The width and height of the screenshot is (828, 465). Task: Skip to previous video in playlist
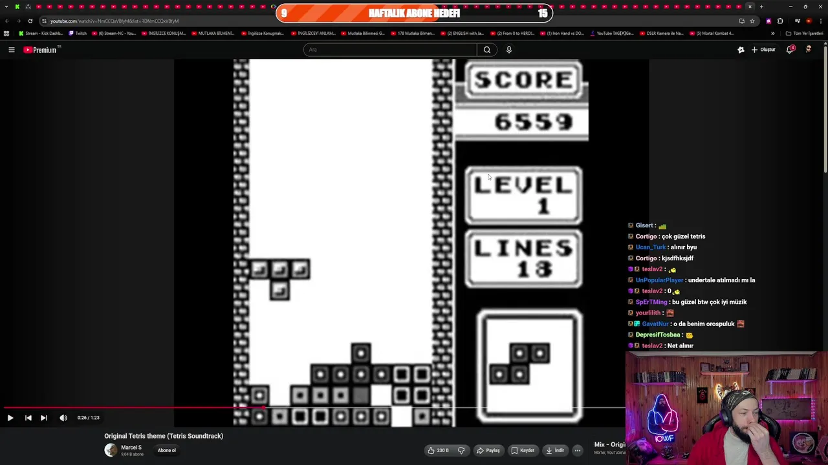pos(28,418)
